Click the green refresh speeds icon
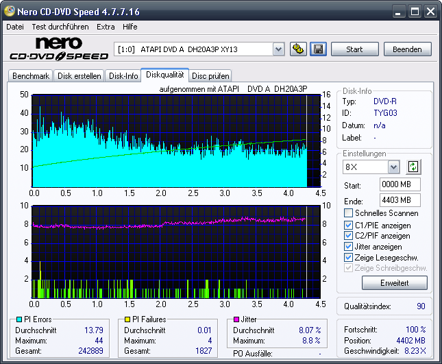 tap(413, 167)
